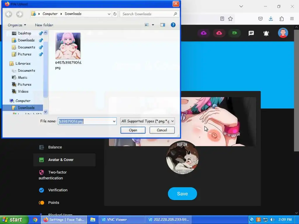This screenshot has height=224, width=299.
Task: Click the navigation pane scrollbar up arrow
Action: 45,33
